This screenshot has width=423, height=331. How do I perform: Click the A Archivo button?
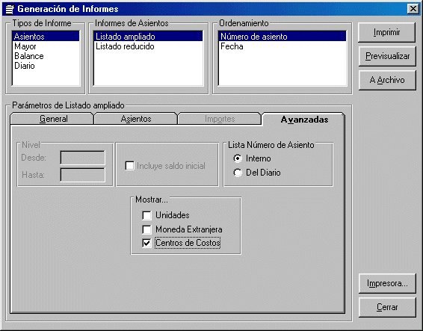(x=387, y=80)
